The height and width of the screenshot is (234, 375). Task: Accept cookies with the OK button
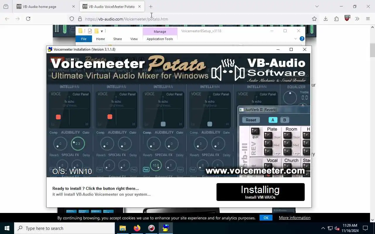pyautogui.click(x=266, y=218)
